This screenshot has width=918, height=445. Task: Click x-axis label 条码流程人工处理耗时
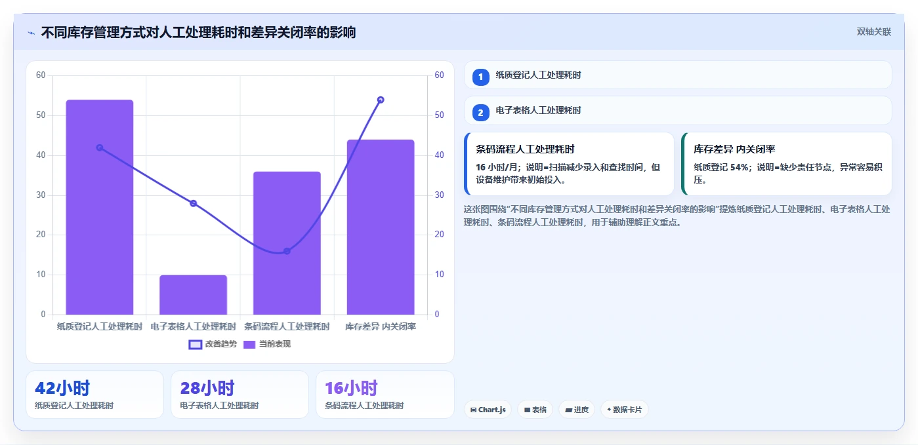(x=287, y=326)
